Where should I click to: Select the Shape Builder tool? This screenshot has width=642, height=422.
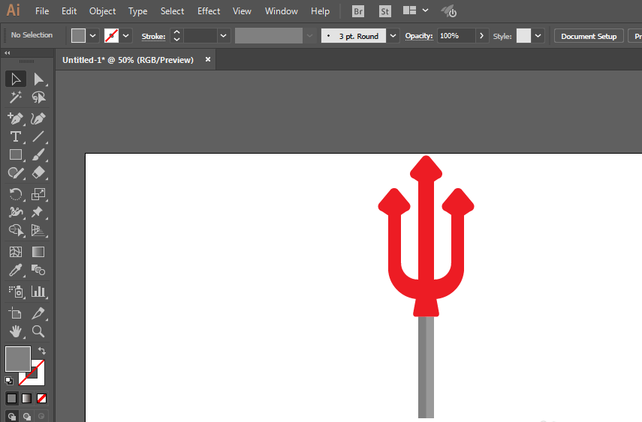click(16, 230)
